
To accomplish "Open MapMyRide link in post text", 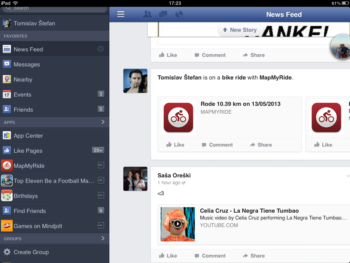I will click(275, 77).
